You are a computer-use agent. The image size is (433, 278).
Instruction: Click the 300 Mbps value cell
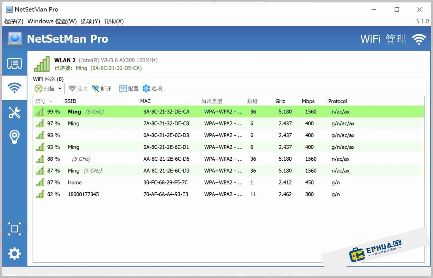309,194
